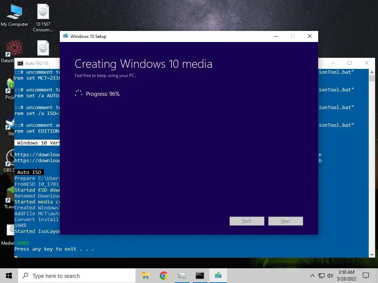This screenshot has width=378, height=283.
Task: Select the unlabeled disc image file on desktop
Action: 43,48
